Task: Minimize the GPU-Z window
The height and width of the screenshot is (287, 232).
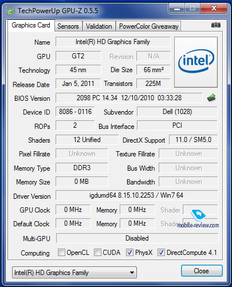Action: coord(177,9)
